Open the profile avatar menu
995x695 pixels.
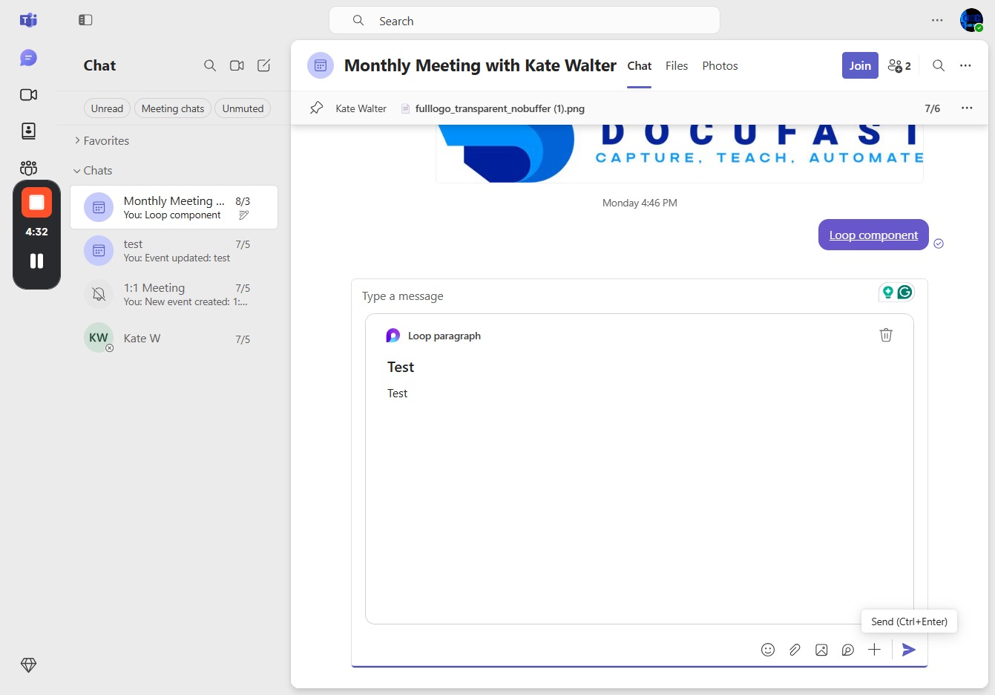tap(971, 20)
